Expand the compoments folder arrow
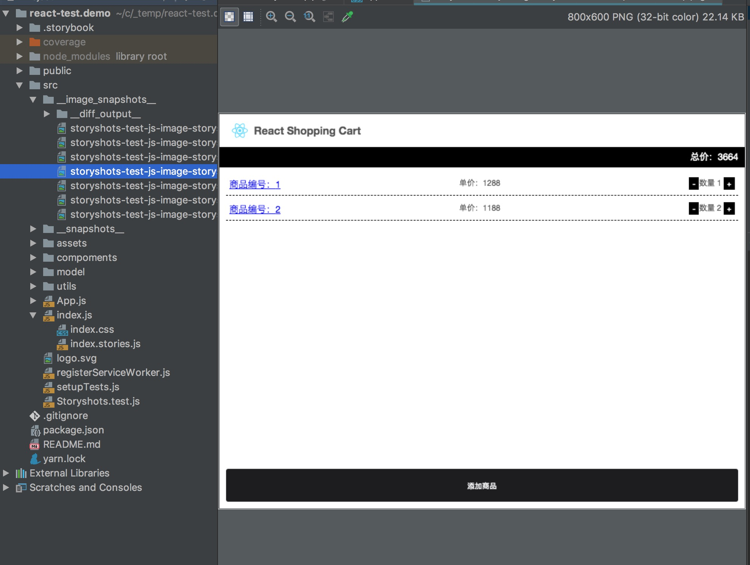 pos(33,258)
